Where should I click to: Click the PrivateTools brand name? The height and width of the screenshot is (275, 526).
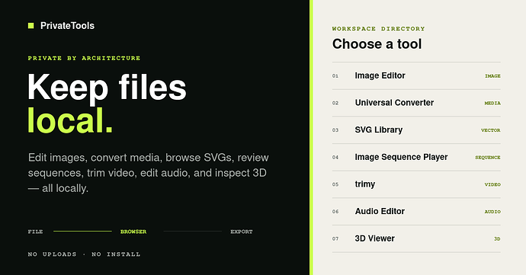pyautogui.click(x=67, y=25)
